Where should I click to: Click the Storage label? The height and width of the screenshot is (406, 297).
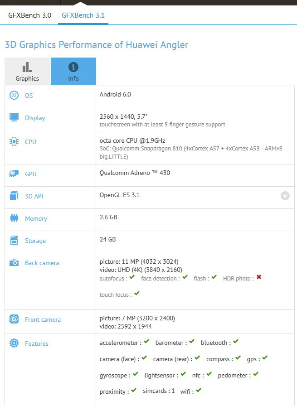click(35, 241)
